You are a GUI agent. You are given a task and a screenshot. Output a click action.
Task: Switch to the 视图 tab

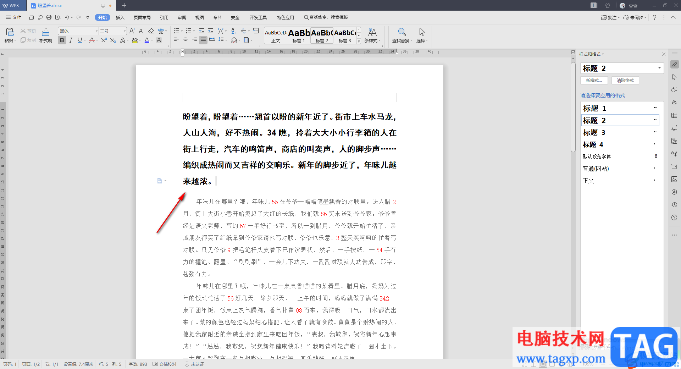tap(200, 17)
